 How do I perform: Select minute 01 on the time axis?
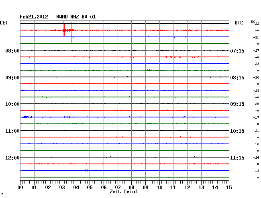coord(34,187)
